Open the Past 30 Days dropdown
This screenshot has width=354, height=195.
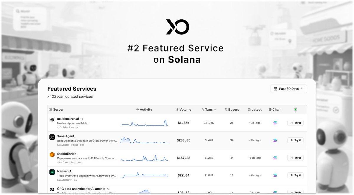tap(289, 89)
